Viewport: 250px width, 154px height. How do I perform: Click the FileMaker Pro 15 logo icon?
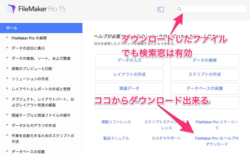point(11,9)
